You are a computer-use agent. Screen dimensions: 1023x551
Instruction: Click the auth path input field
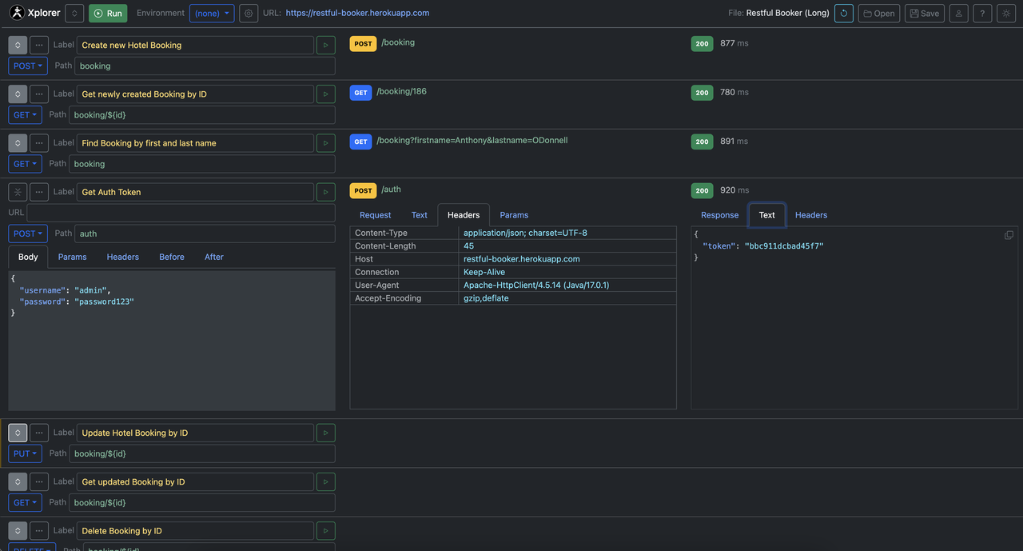(205, 234)
